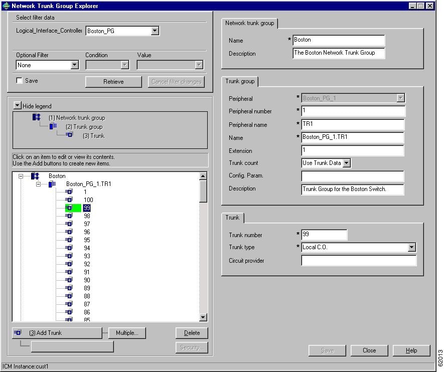The width and height of the screenshot is (444, 372).
Task: Click the Extension input field
Action: 353,150
